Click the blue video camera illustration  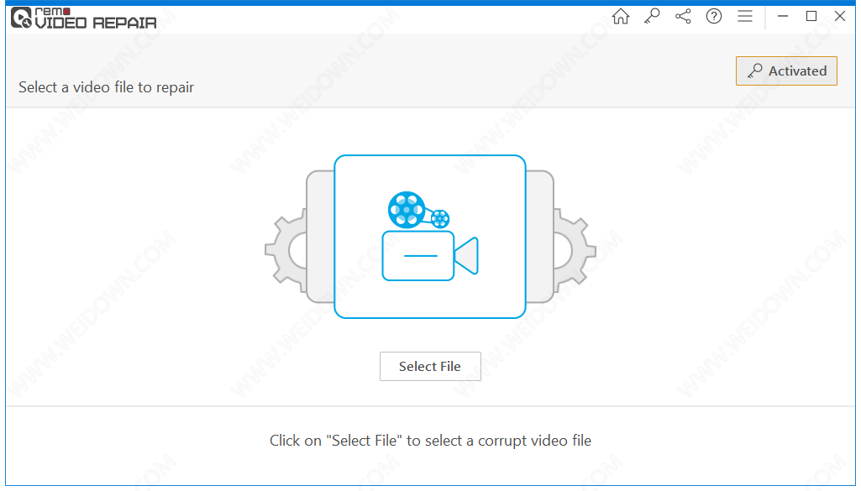tap(430, 256)
